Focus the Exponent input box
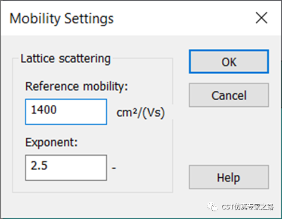The height and width of the screenshot is (219, 282). [x=66, y=168]
